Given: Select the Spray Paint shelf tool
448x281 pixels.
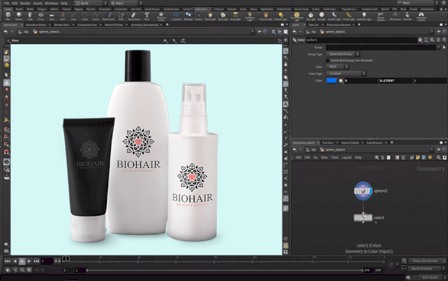Looking at the screenshot, I should tap(134, 17).
